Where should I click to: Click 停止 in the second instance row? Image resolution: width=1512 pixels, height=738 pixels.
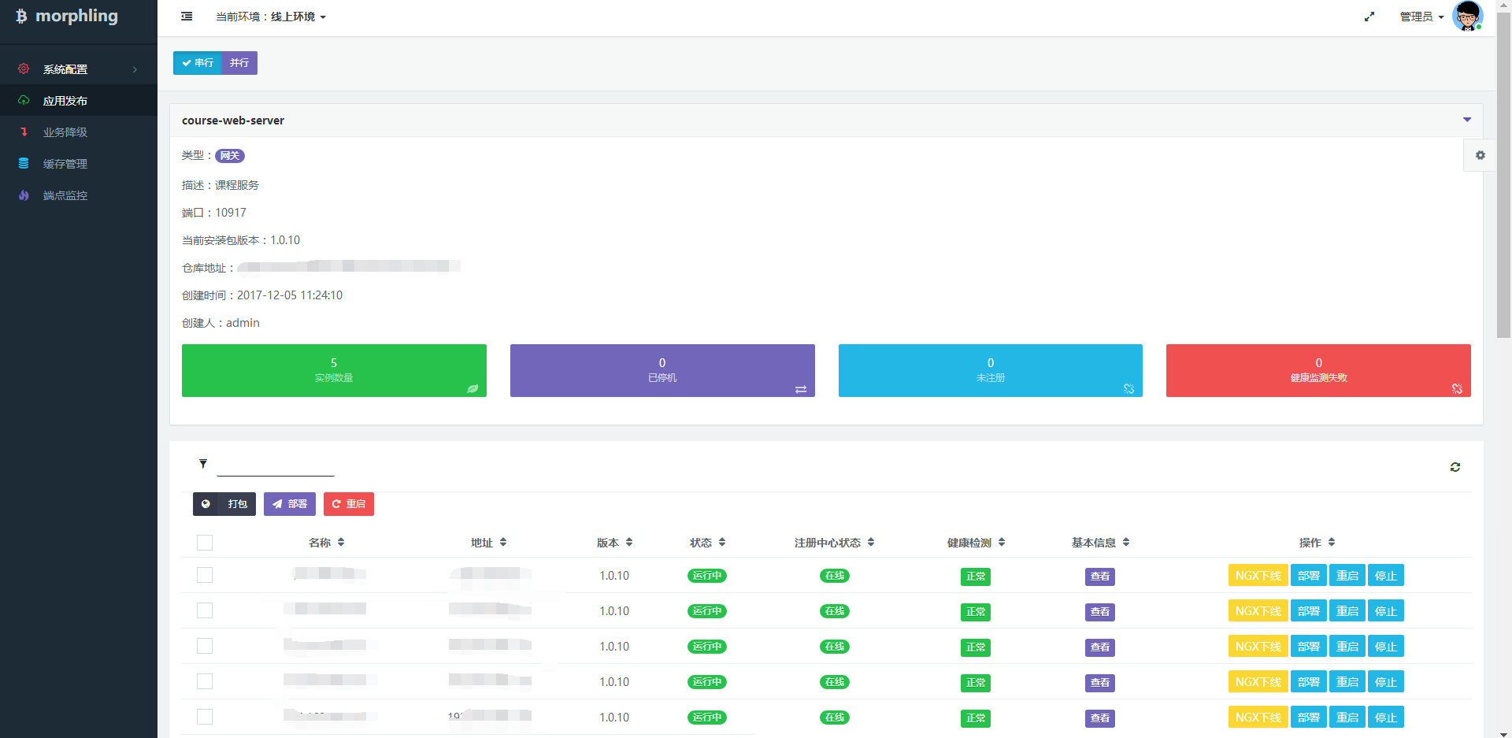click(x=1385, y=611)
